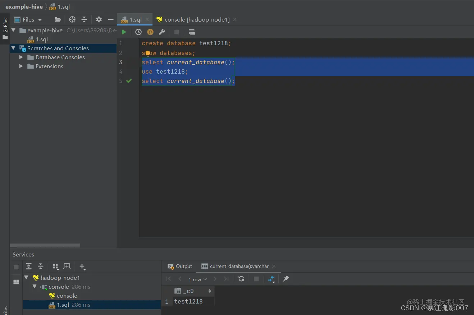Click 1.sql in the breadcrumb
This screenshot has width=474, height=315.
[x=60, y=6]
